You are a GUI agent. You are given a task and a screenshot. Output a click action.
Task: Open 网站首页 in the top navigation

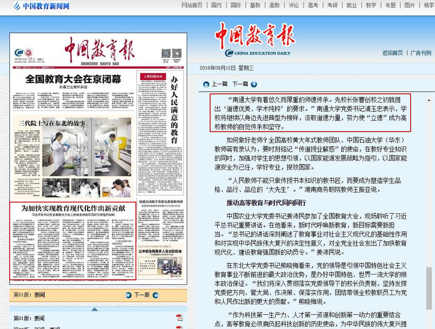(192, 5)
